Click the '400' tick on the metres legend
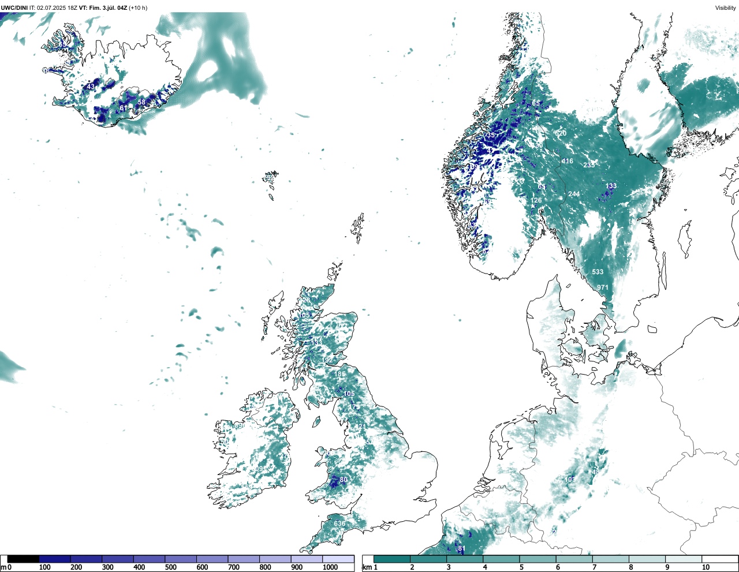This screenshot has height=572, width=739. tap(139, 567)
